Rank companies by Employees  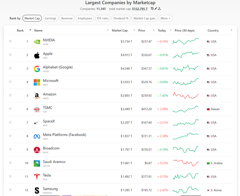[x=85, y=18]
